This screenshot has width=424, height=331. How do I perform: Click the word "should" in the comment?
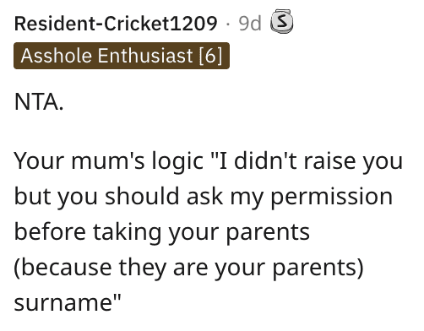pos(142,197)
